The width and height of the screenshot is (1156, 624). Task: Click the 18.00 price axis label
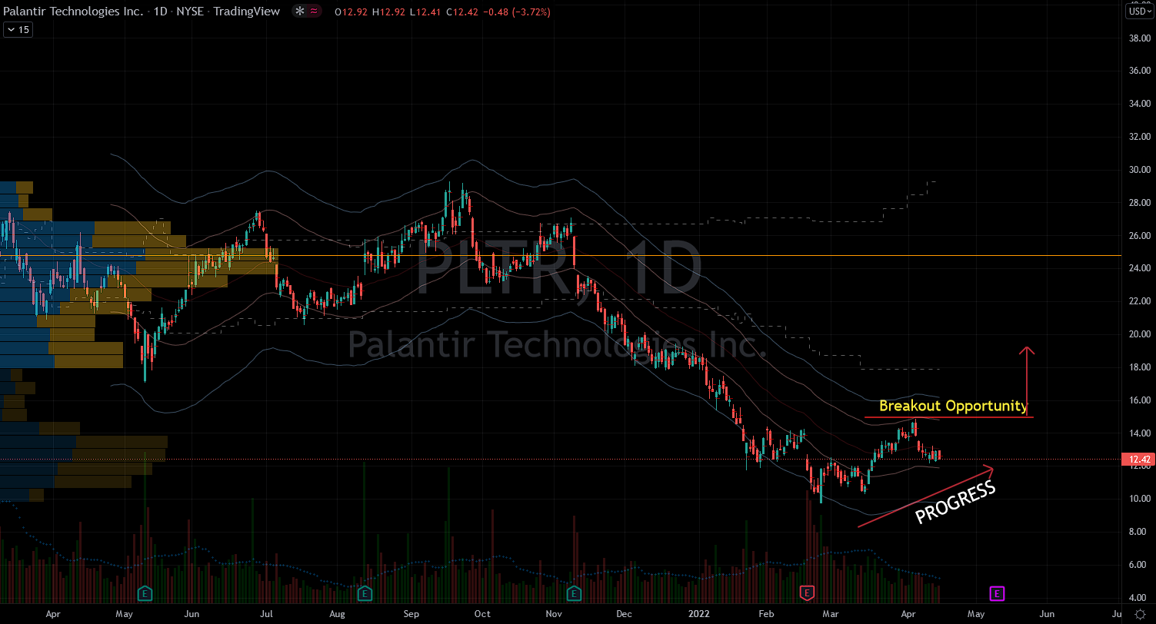click(1139, 367)
